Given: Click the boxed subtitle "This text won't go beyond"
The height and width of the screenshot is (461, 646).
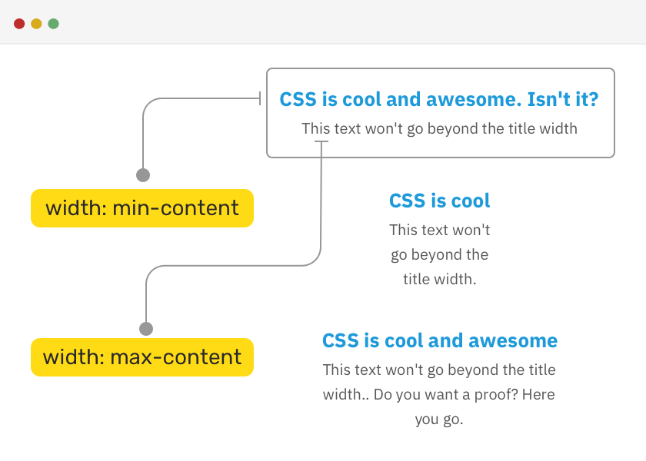Looking at the screenshot, I should pyautogui.click(x=439, y=128).
